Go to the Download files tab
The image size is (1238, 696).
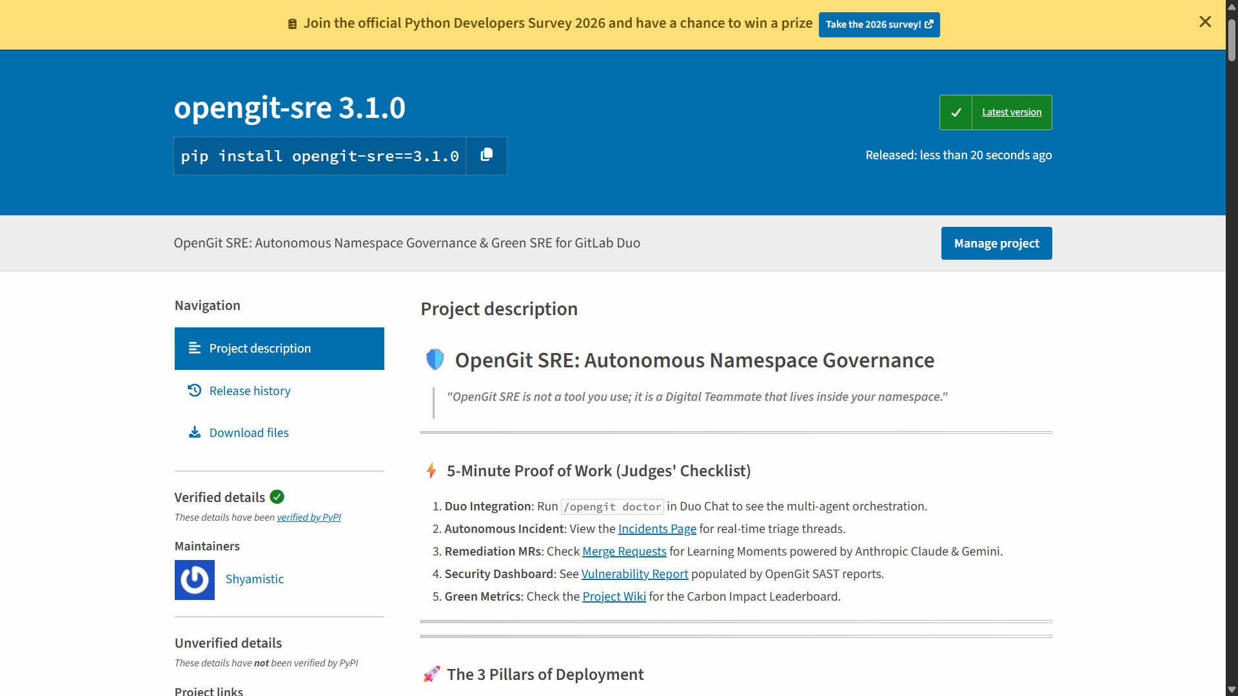click(249, 432)
